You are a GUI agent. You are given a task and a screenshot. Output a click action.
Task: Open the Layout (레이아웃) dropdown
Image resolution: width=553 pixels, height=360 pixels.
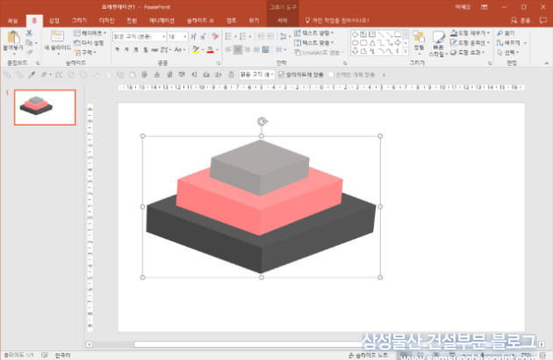(x=90, y=33)
